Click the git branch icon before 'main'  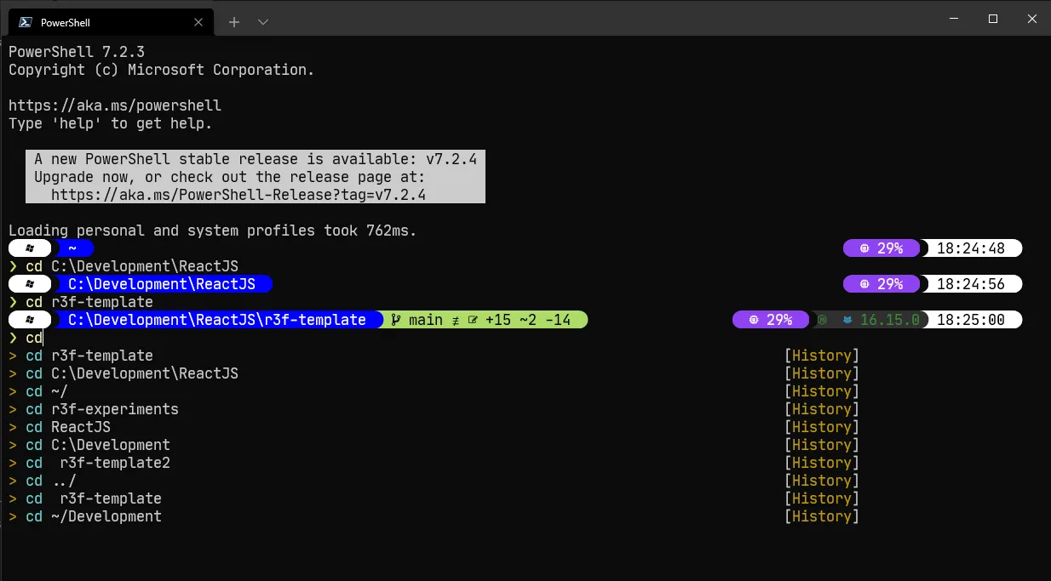(x=394, y=319)
